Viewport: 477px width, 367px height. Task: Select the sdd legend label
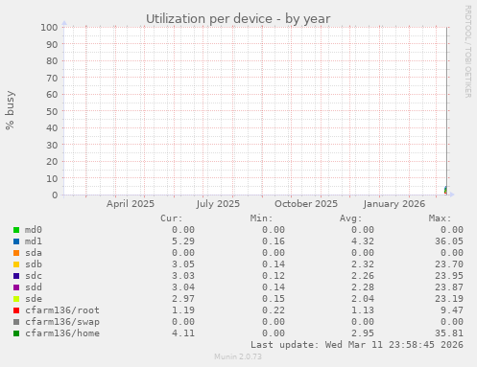tap(34, 287)
